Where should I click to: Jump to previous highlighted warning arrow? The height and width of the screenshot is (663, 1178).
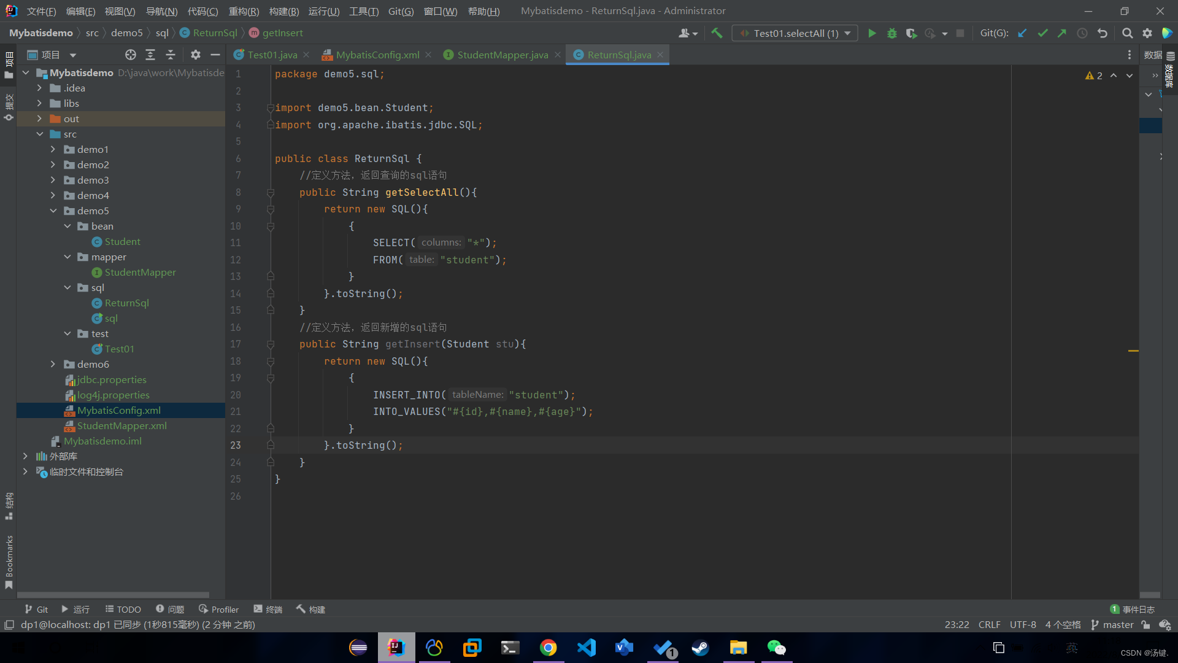point(1114,76)
